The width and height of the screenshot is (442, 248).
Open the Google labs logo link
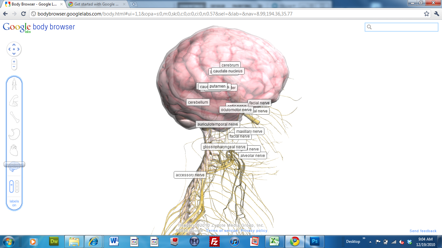[x=17, y=28]
